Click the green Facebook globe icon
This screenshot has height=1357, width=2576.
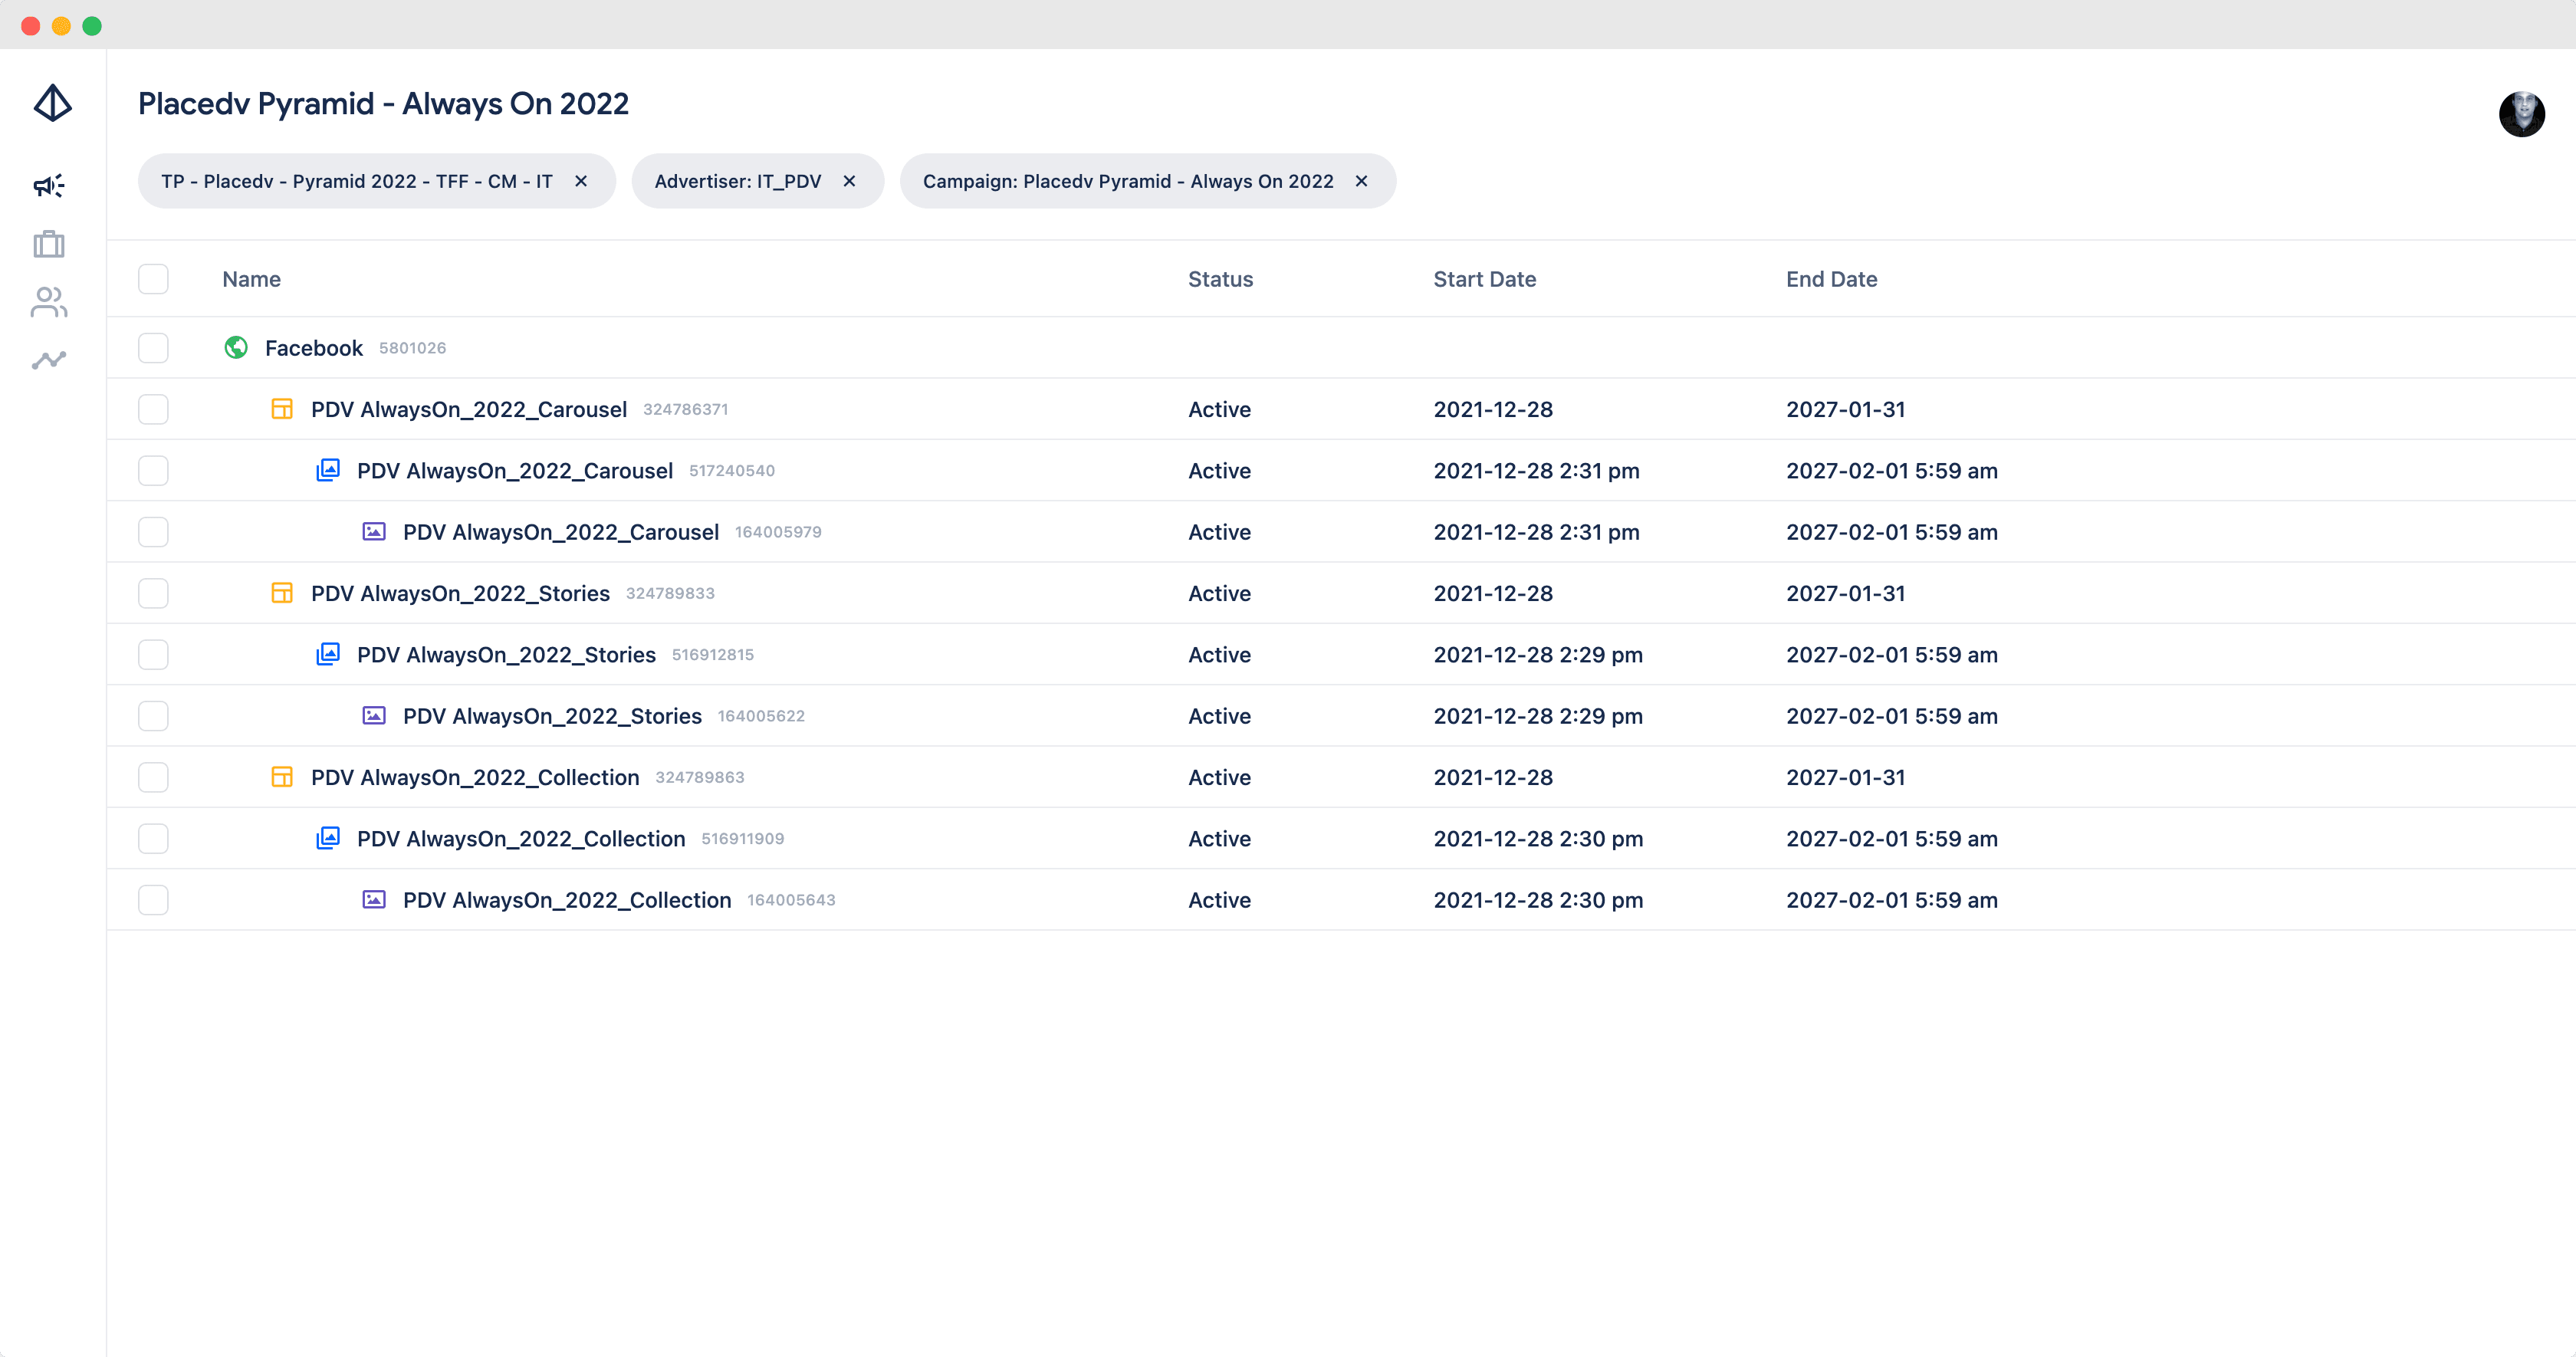tap(236, 347)
